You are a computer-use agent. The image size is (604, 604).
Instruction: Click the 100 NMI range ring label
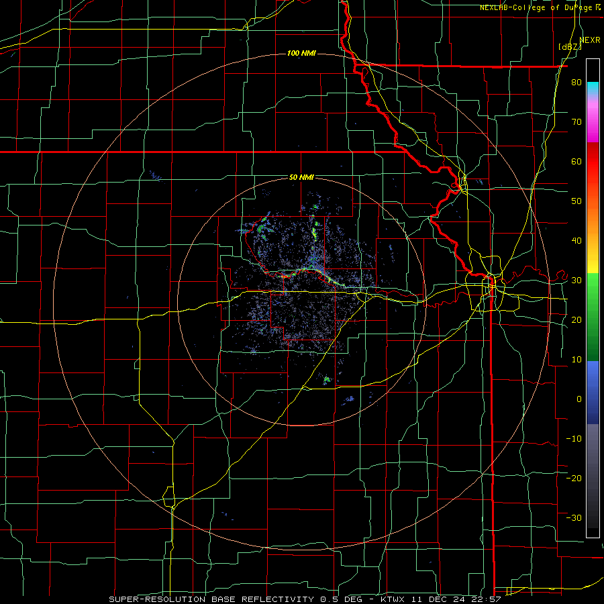[x=301, y=53]
